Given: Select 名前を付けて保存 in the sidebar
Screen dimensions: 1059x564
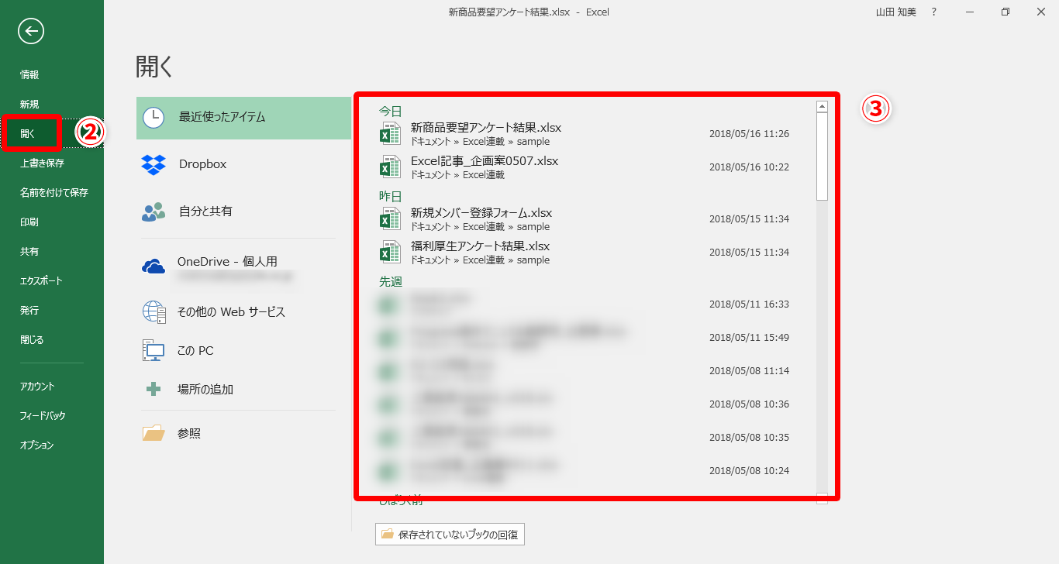Looking at the screenshot, I should pyautogui.click(x=53, y=193).
